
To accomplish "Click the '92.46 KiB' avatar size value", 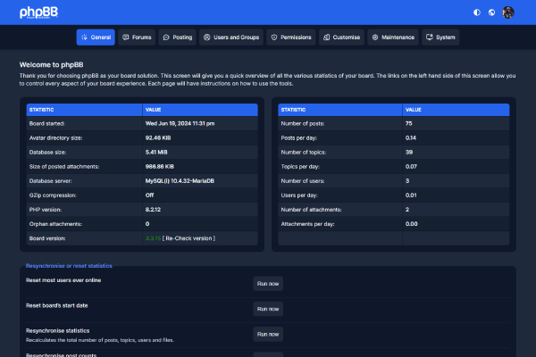I will (x=158, y=138).
